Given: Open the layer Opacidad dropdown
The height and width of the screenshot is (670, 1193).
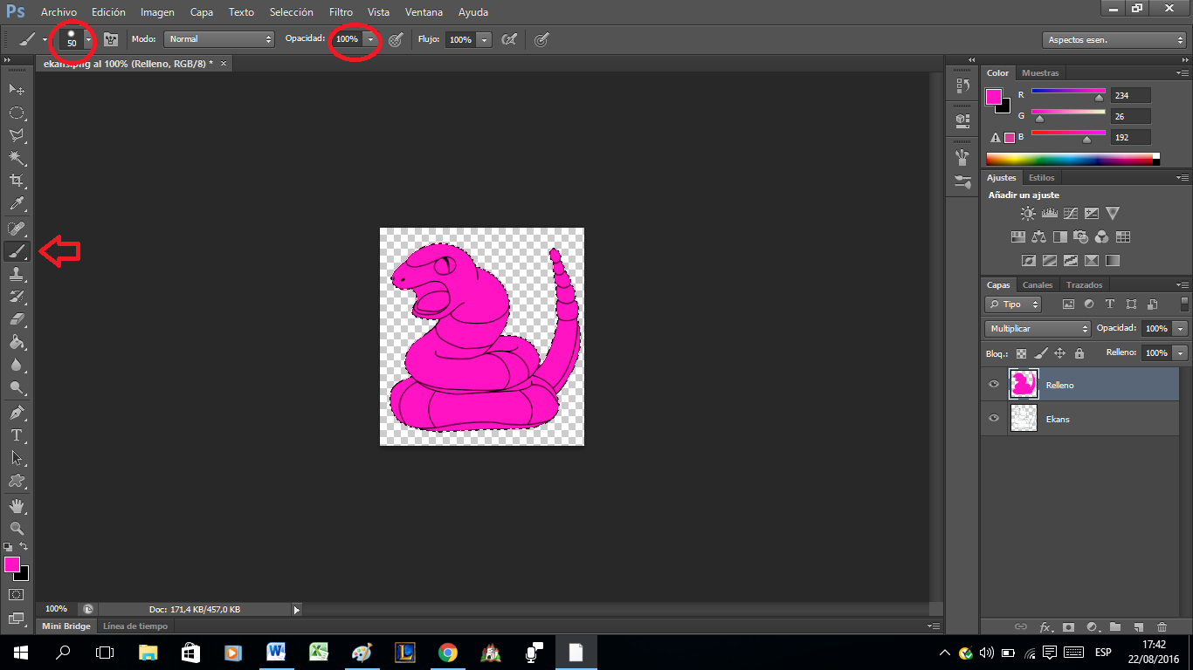Looking at the screenshot, I should pyautogui.click(x=1181, y=329).
